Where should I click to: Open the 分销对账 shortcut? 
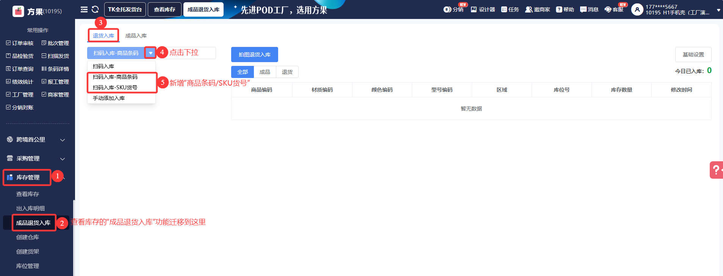pos(20,108)
